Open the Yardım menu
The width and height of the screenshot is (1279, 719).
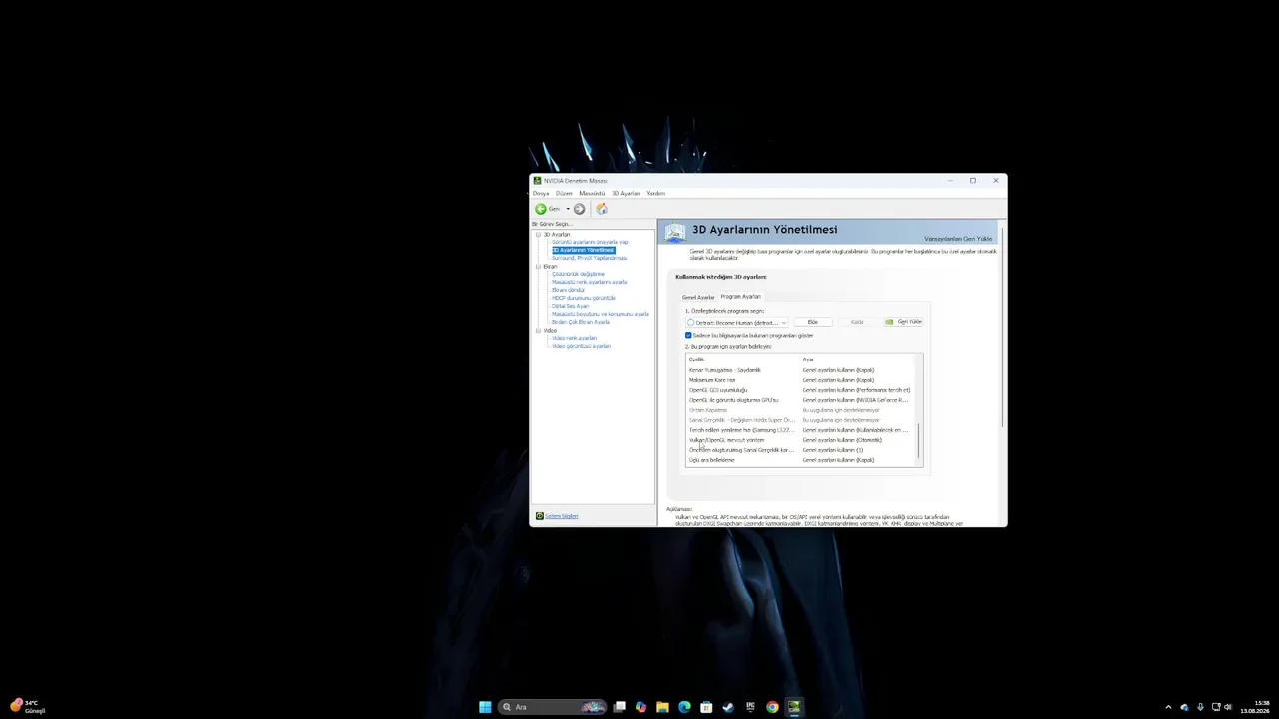coord(655,193)
